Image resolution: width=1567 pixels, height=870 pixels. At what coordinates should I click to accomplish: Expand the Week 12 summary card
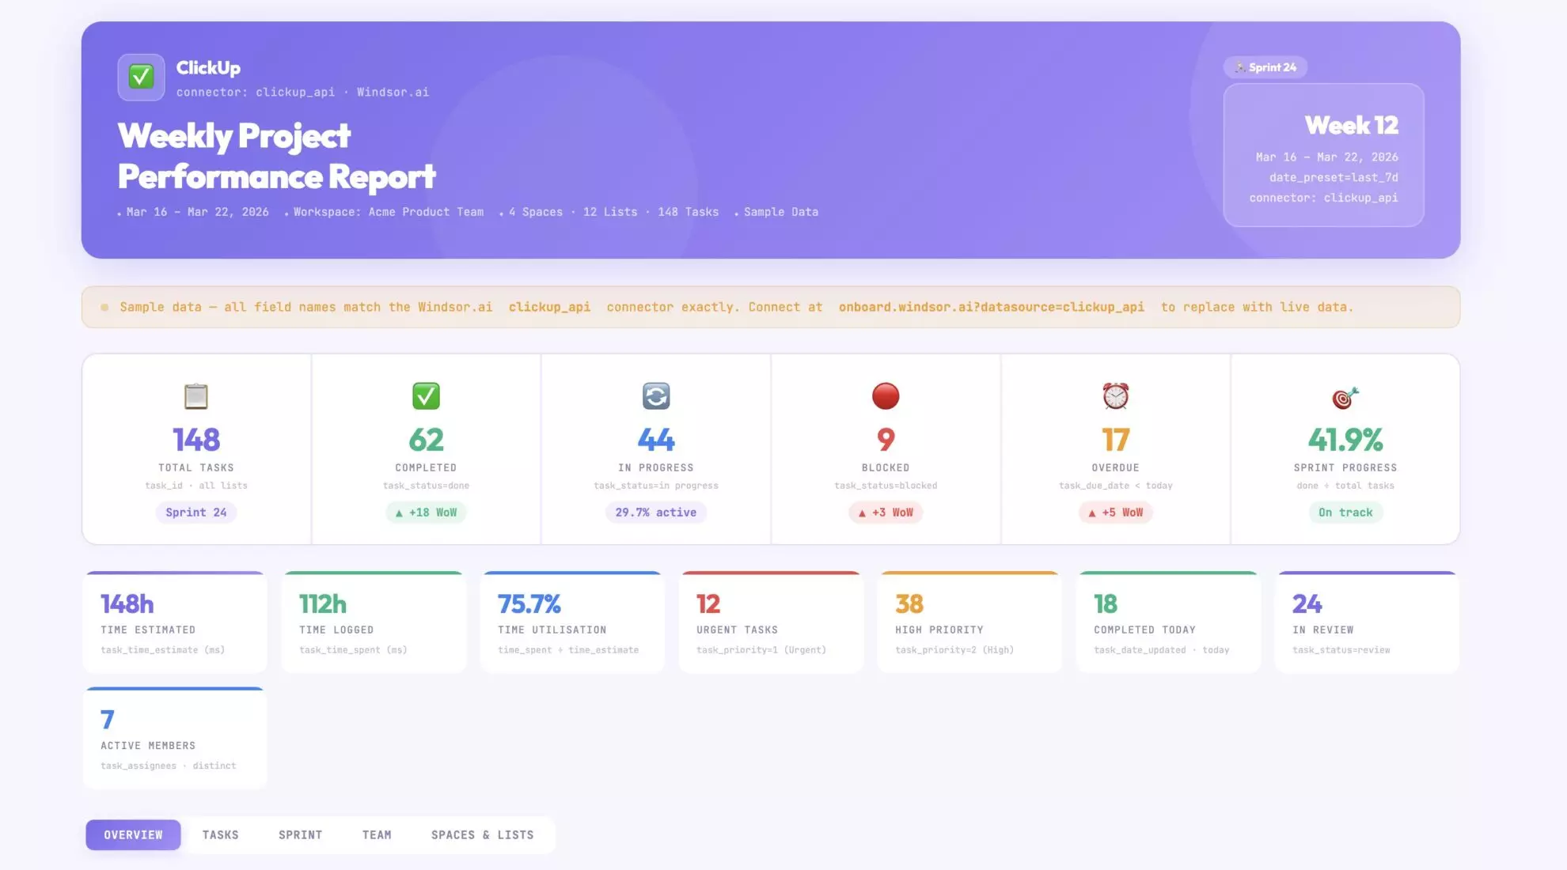tap(1322, 155)
